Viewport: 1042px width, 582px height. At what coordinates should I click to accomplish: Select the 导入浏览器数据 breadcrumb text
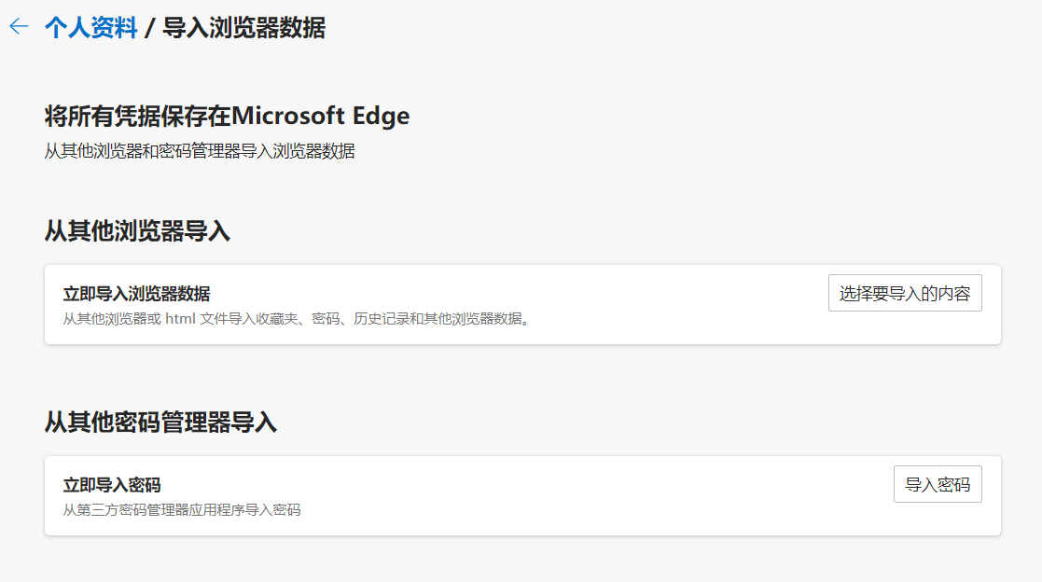click(243, 28)
